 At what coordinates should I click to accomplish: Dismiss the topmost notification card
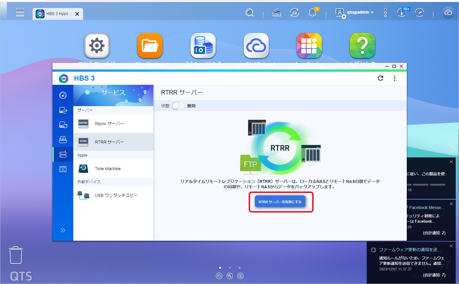[x=451, y=162]
